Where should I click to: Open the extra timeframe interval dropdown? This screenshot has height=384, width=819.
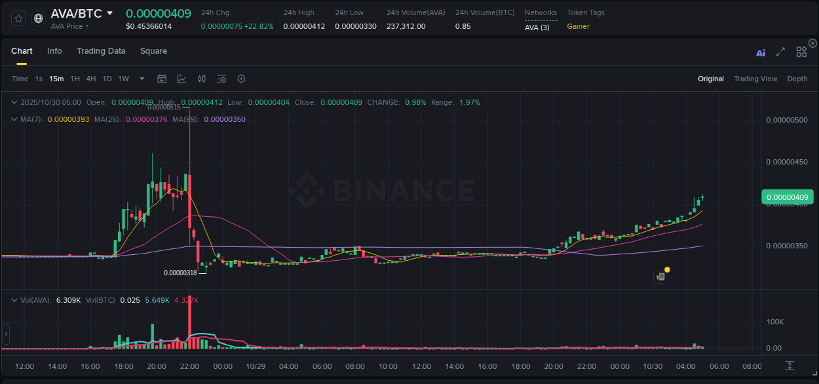[x=141, y=78]
